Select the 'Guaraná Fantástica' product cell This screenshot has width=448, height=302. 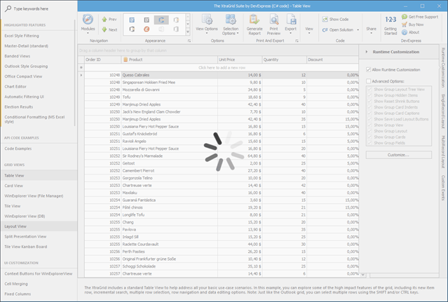pos(170,200)
